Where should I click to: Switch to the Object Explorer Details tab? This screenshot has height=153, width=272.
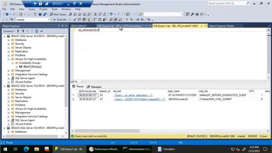[x=221, y=26]
